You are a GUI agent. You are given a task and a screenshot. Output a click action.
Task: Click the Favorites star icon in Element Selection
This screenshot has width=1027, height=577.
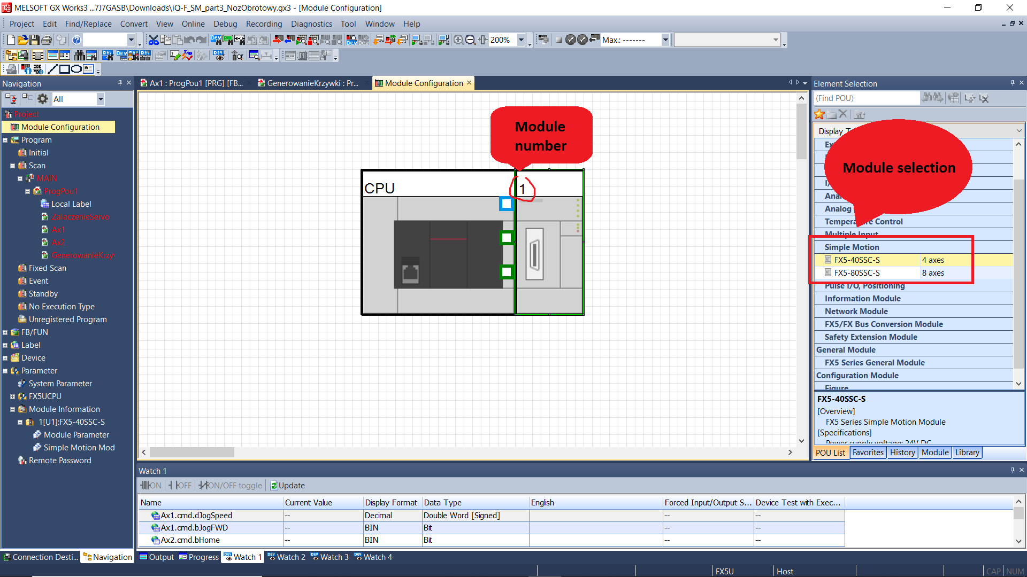819,114
